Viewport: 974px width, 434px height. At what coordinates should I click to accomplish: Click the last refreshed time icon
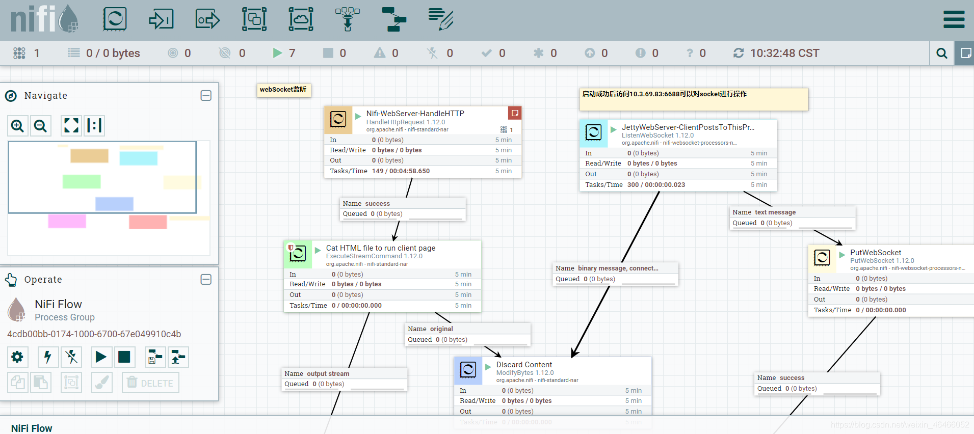739,53
